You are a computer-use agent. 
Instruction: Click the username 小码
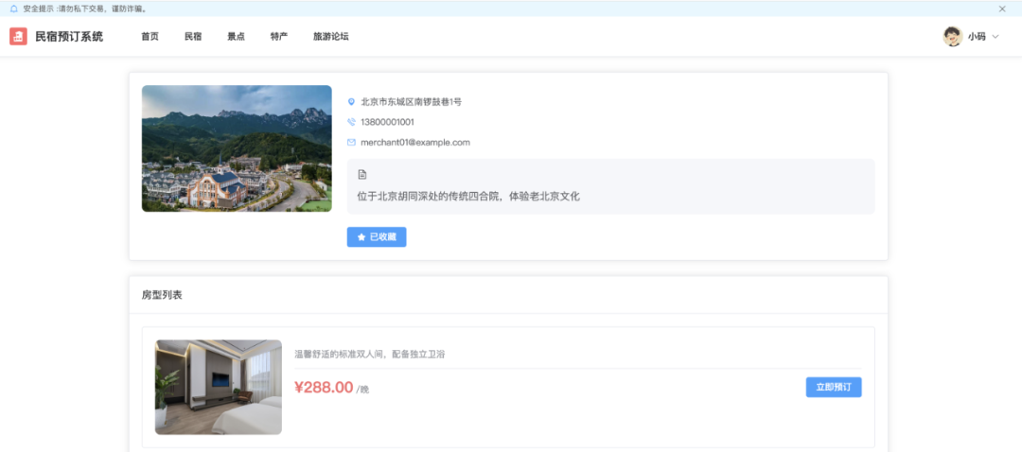point(977,37)
